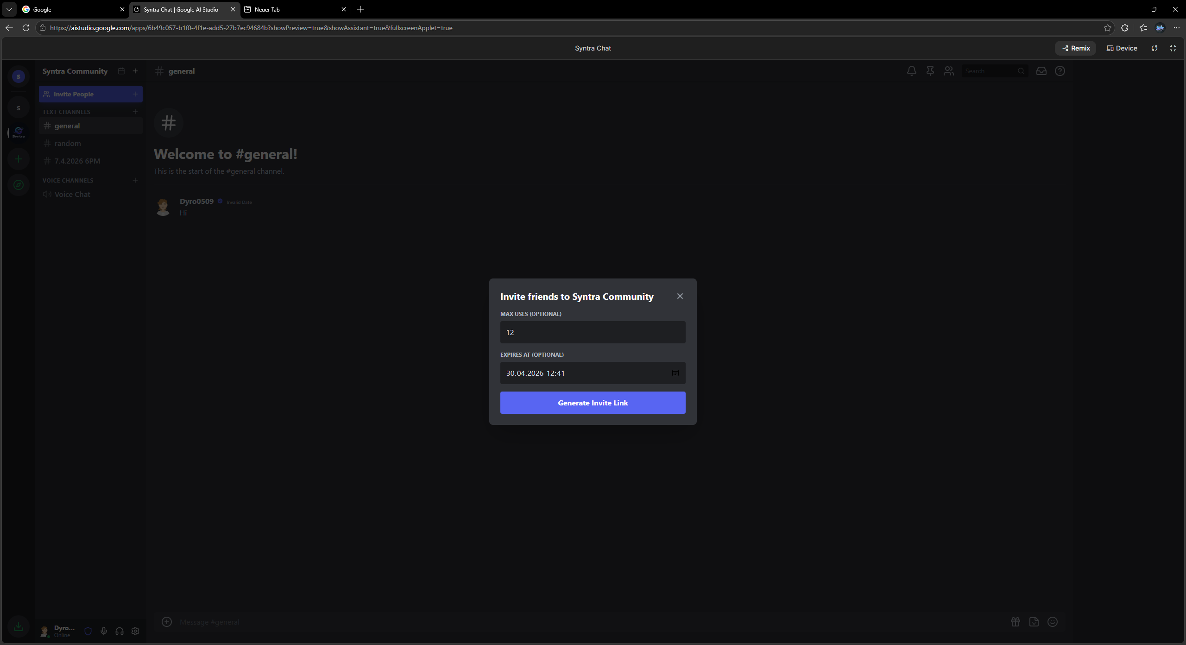Open the general text channel
1186x645 pixels.
(x=90, y=126)
